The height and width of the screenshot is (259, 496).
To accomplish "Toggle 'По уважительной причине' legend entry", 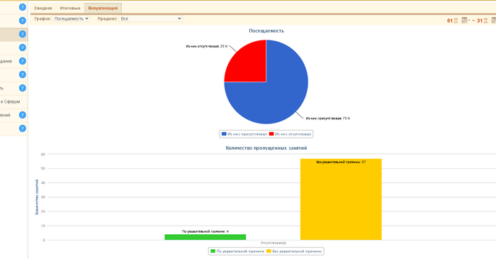I will click(x=237, y=251).
